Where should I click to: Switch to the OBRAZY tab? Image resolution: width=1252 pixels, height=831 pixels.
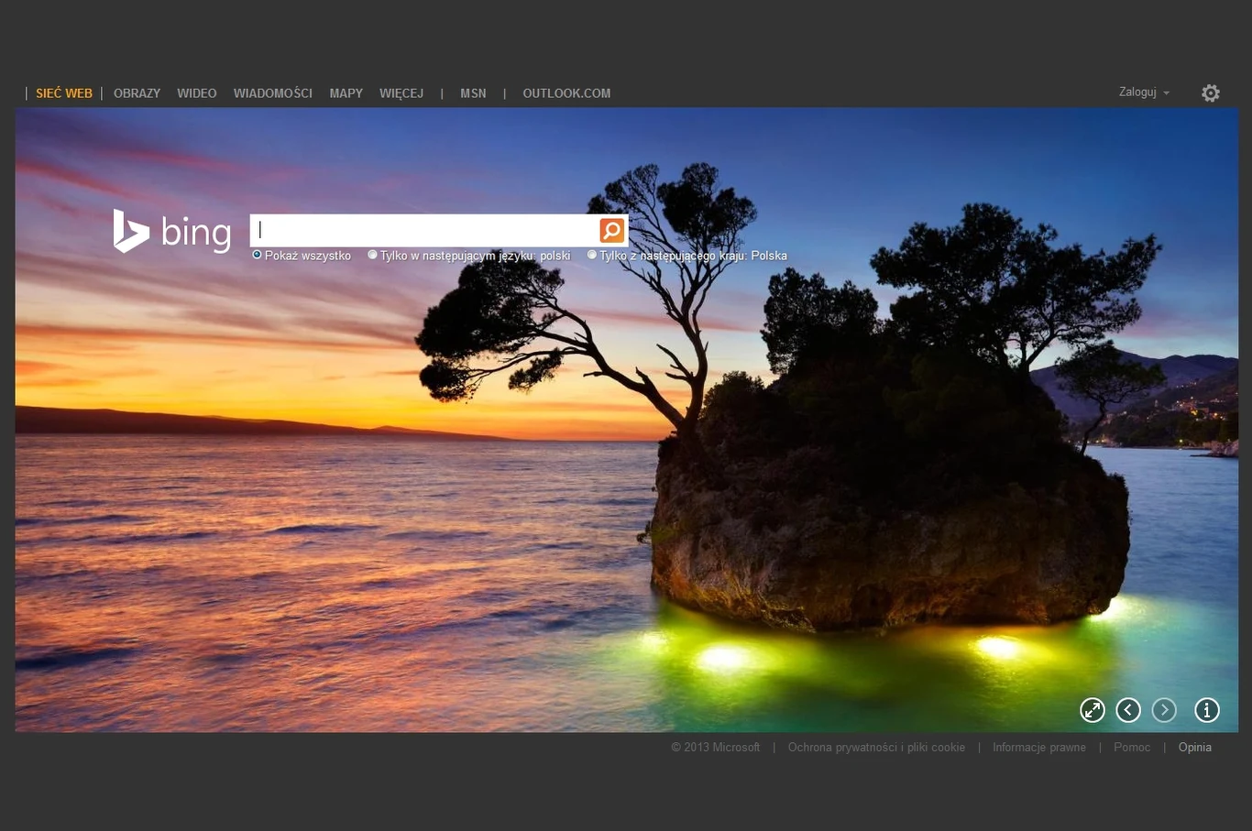click(x=137, y=93)
